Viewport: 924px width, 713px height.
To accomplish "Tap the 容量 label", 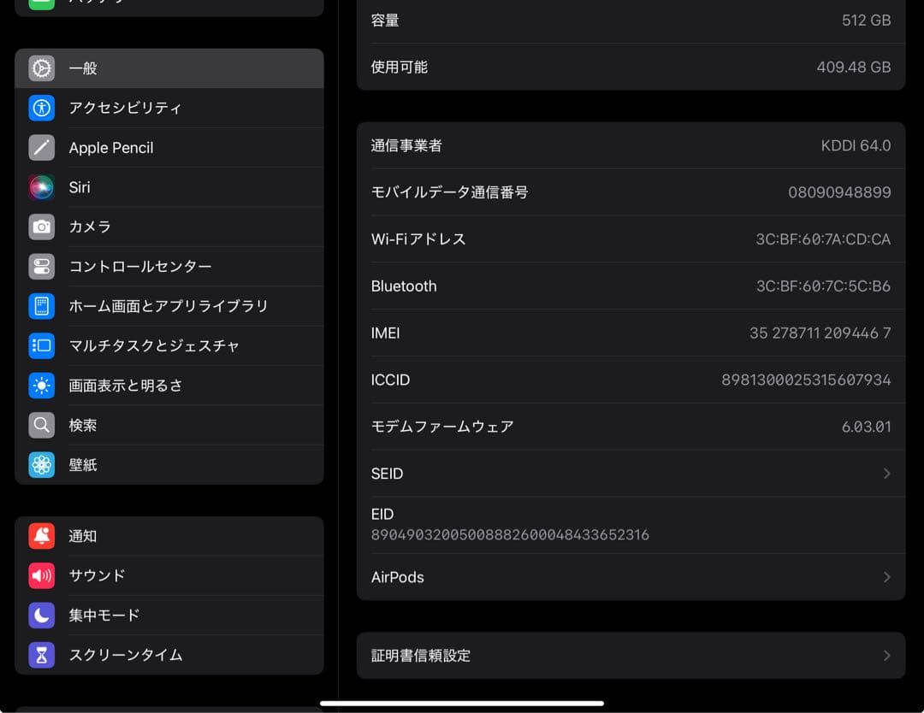I will tap(385, 20).
